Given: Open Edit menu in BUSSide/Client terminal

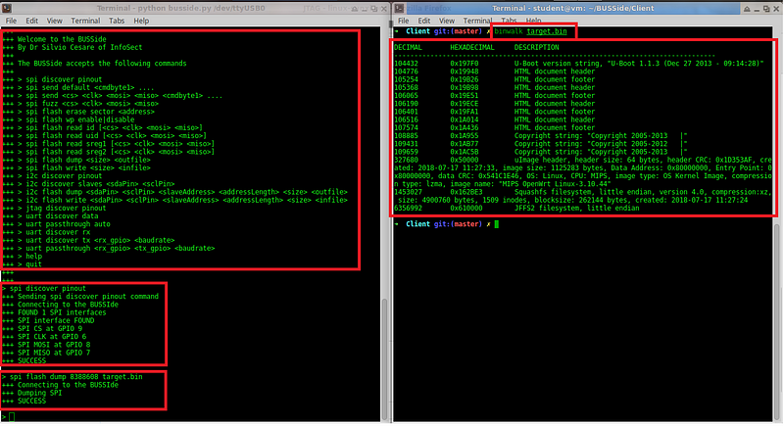Looking at the screenshot, I should [x=424, y=21].
